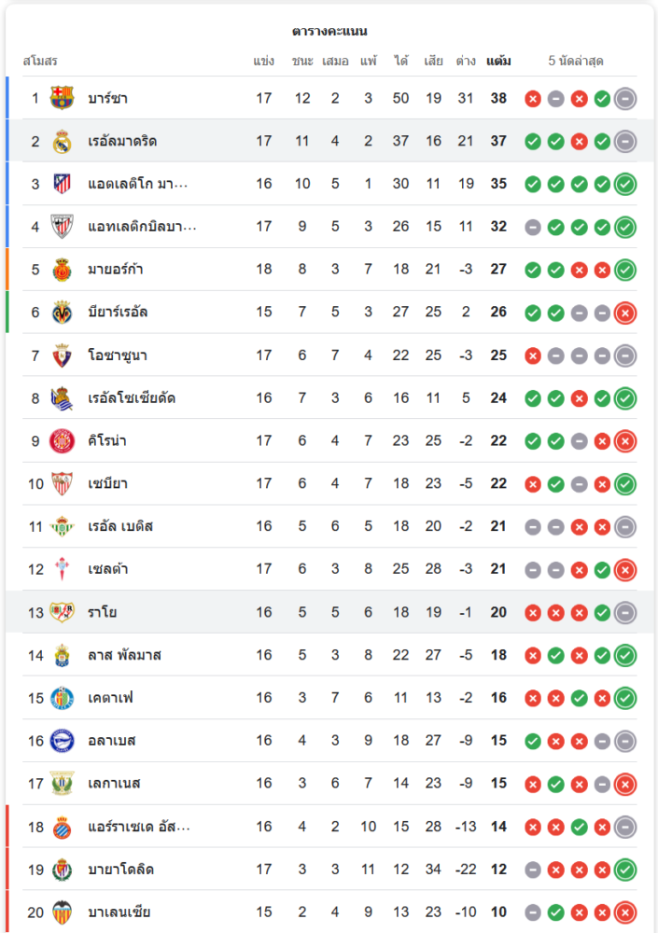Click the Atletico Madrid crest icon
The image size is (658, 933).
point(63,184)
